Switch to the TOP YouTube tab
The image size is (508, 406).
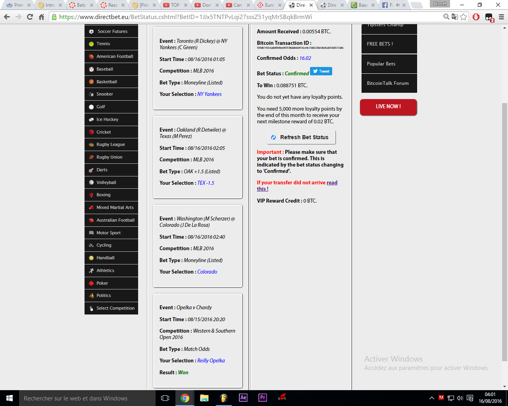point(175,5)
